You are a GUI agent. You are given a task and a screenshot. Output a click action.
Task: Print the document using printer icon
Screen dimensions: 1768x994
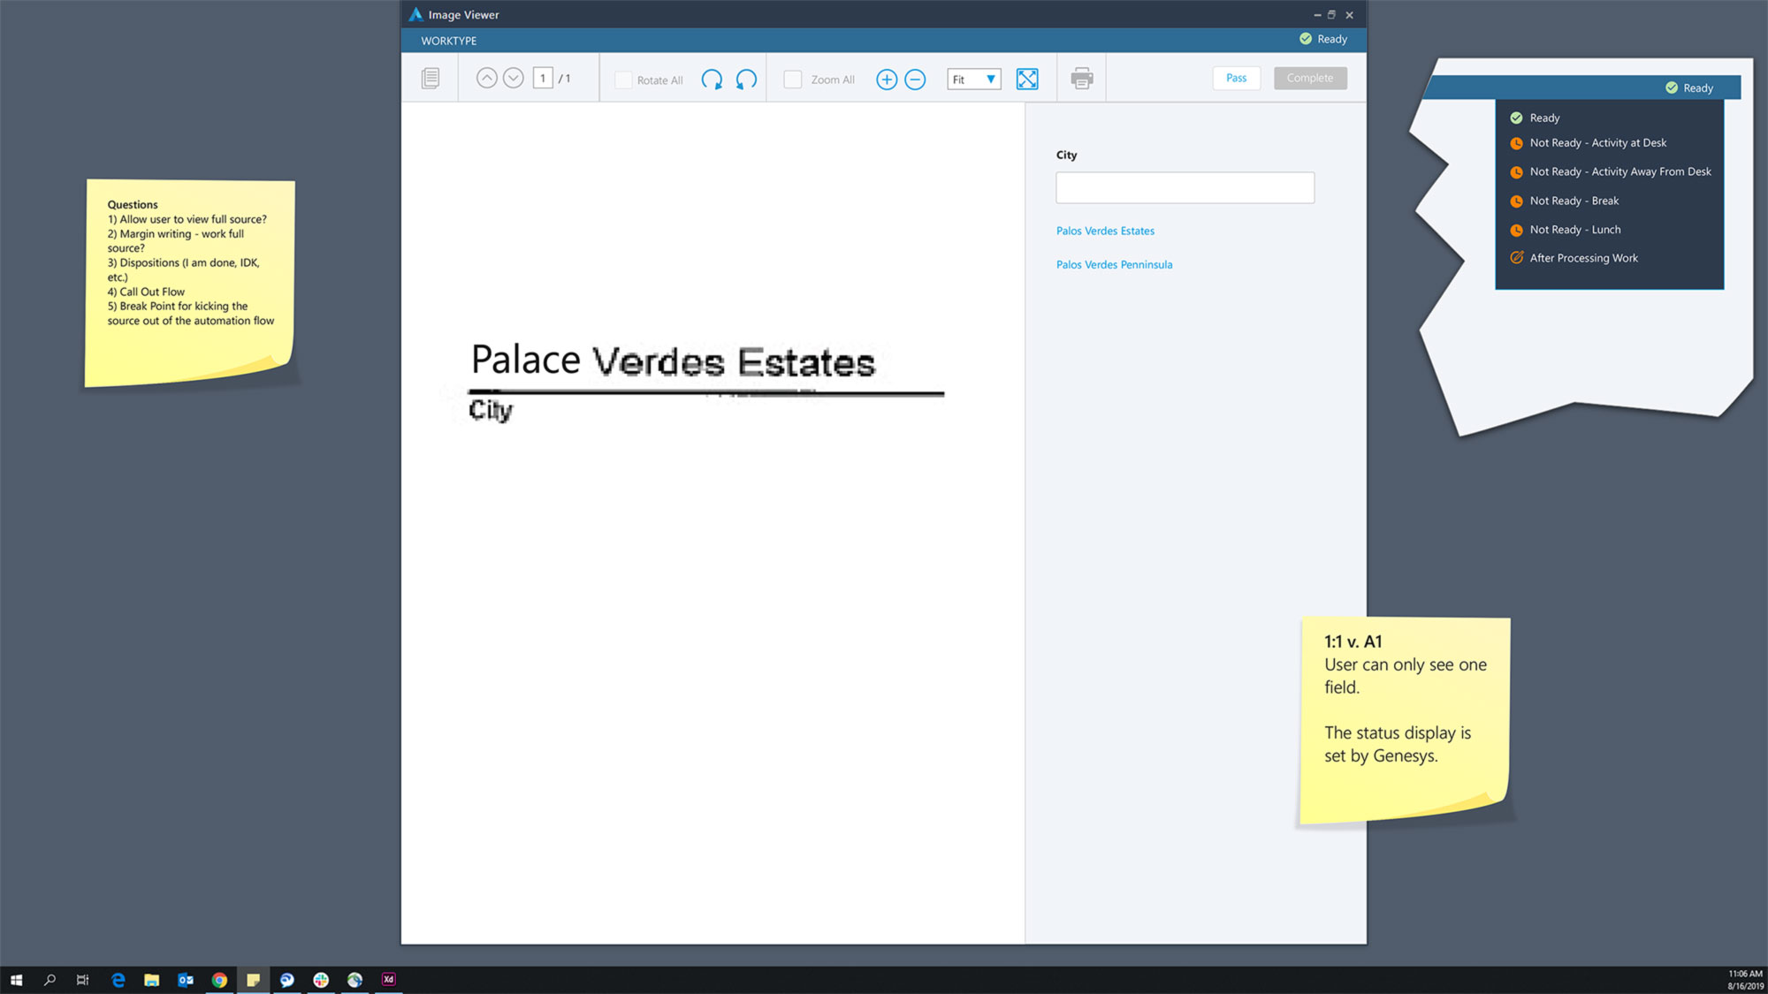[1081, 79]
